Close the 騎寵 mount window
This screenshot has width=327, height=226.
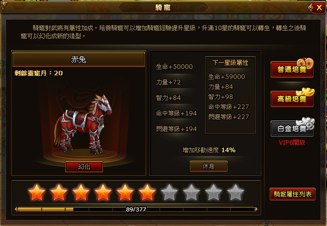(319, 8)
